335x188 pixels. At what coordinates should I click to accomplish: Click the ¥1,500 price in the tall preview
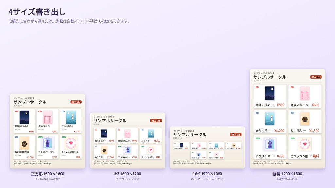pos(314,131)
